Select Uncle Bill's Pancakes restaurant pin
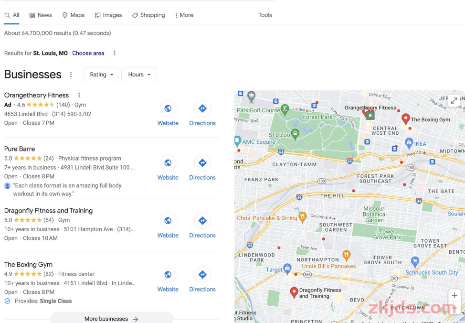Image resolution: width=465 pixels, height=323 pixels. (347, 255)
